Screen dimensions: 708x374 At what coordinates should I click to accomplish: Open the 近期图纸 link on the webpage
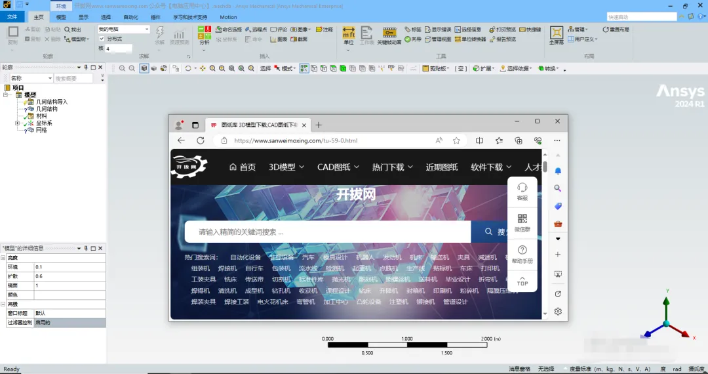442,167
